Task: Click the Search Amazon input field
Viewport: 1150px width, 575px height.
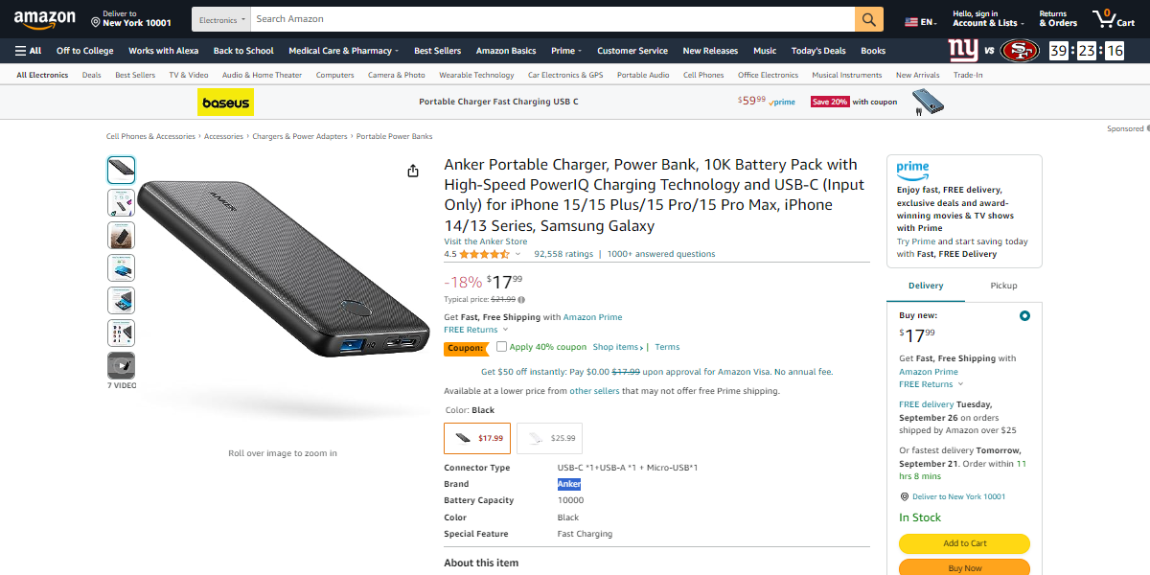Action: tap(552, 19)
